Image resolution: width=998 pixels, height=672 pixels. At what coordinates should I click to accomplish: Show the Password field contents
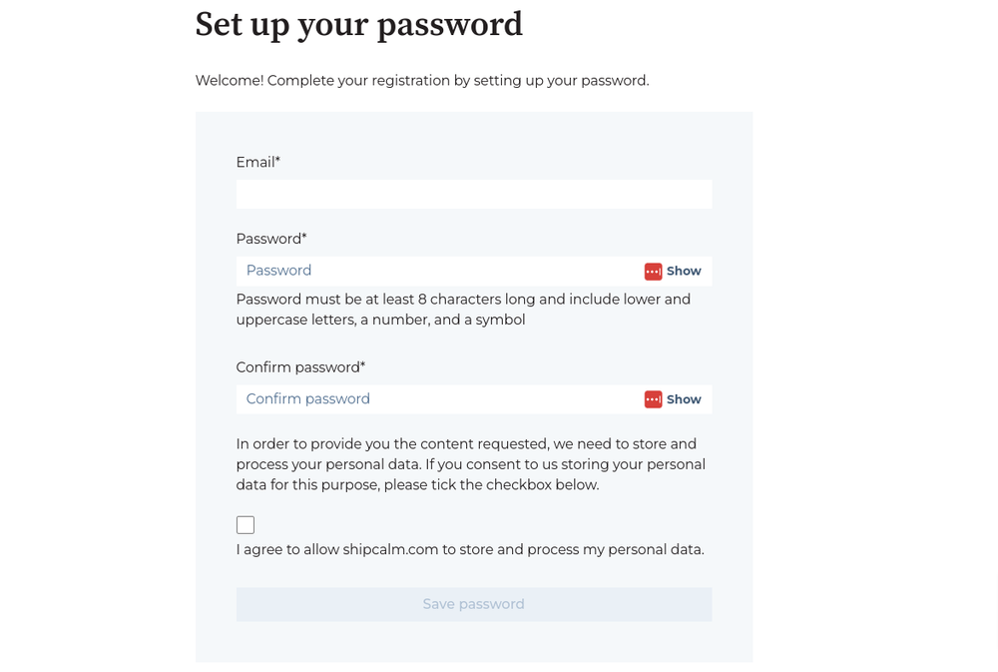click(684, 272)
